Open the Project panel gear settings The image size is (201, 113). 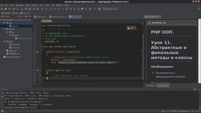click(x=26, y=17)
